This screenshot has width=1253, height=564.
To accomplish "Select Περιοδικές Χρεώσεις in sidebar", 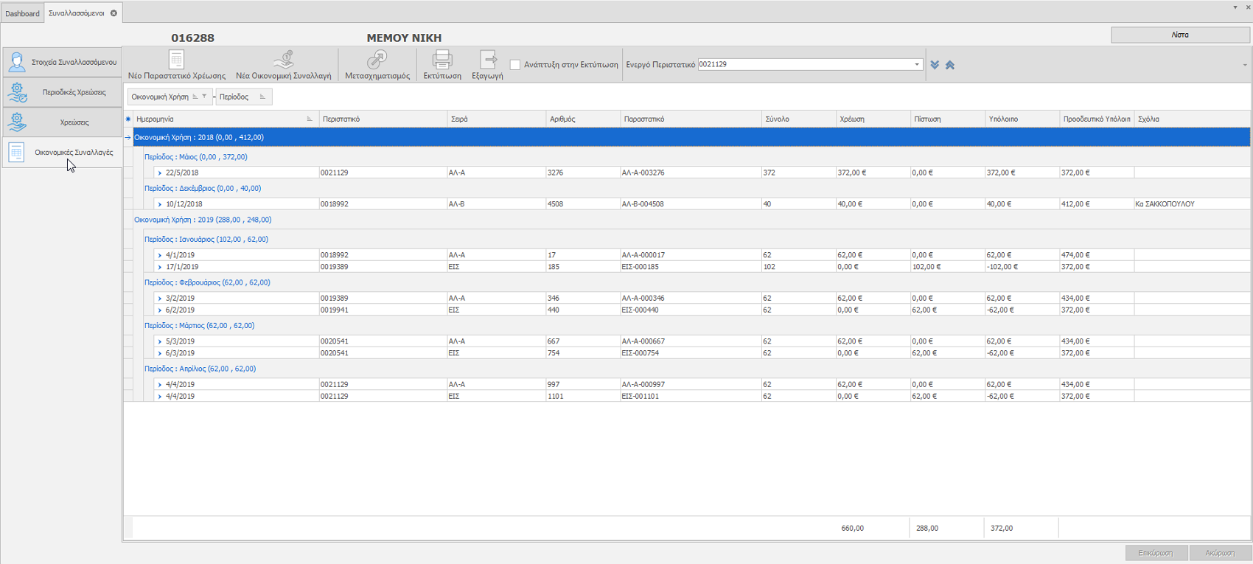I will pyautogui.click(x=63, y=93).
